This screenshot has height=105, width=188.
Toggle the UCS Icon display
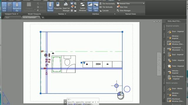pyautogui.click(x=4, y=7)
